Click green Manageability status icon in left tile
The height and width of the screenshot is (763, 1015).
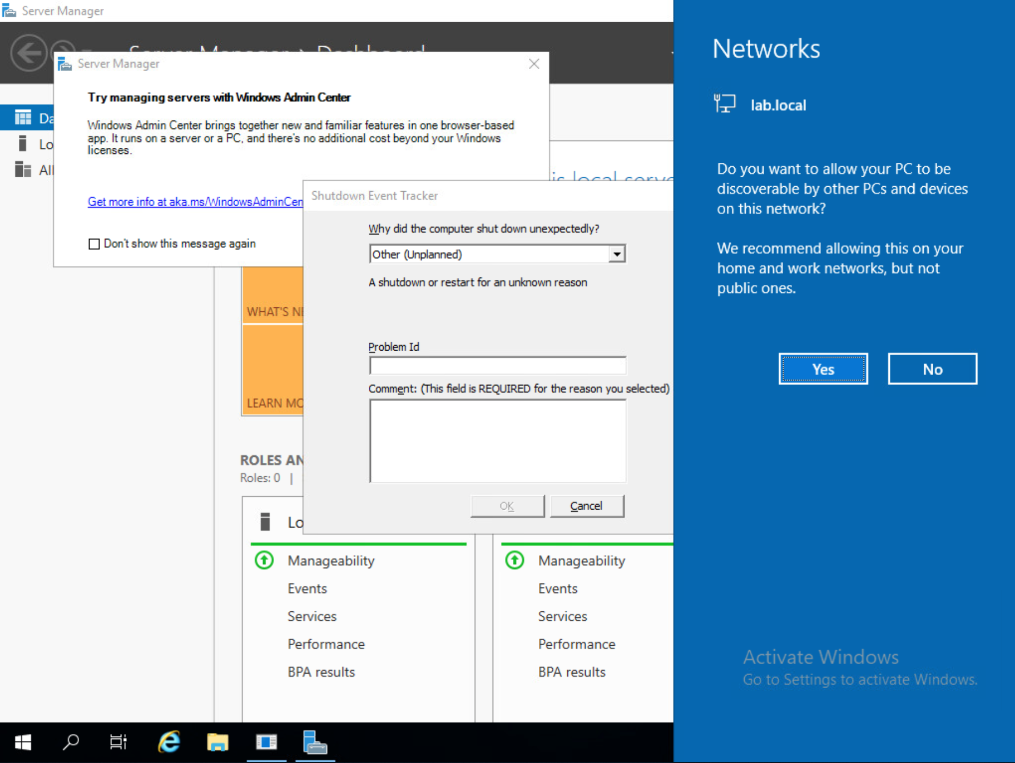coord(264,560)
